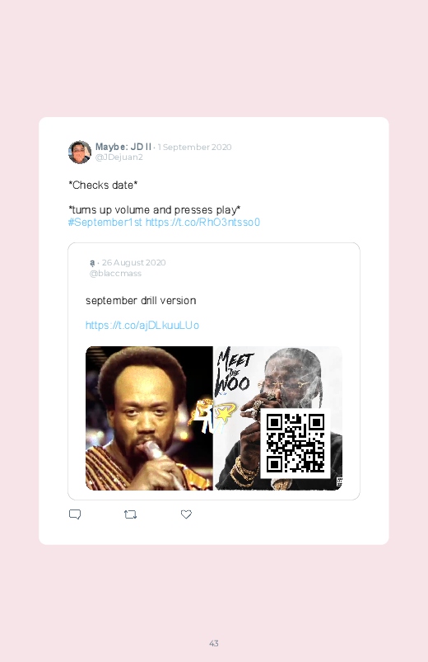
Task: View the Meet the Woo album cover image
Action: point(278,419)
